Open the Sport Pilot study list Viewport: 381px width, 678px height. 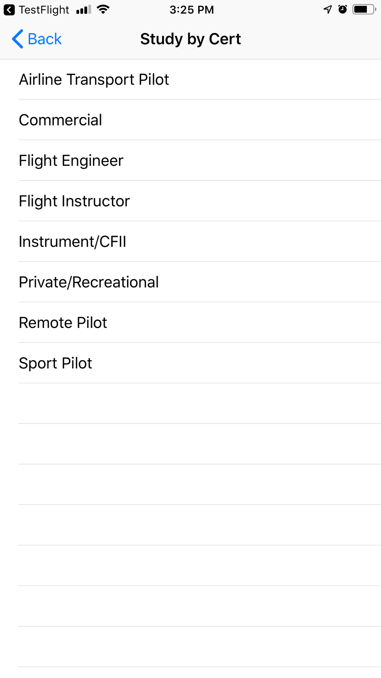coord(190,363)
